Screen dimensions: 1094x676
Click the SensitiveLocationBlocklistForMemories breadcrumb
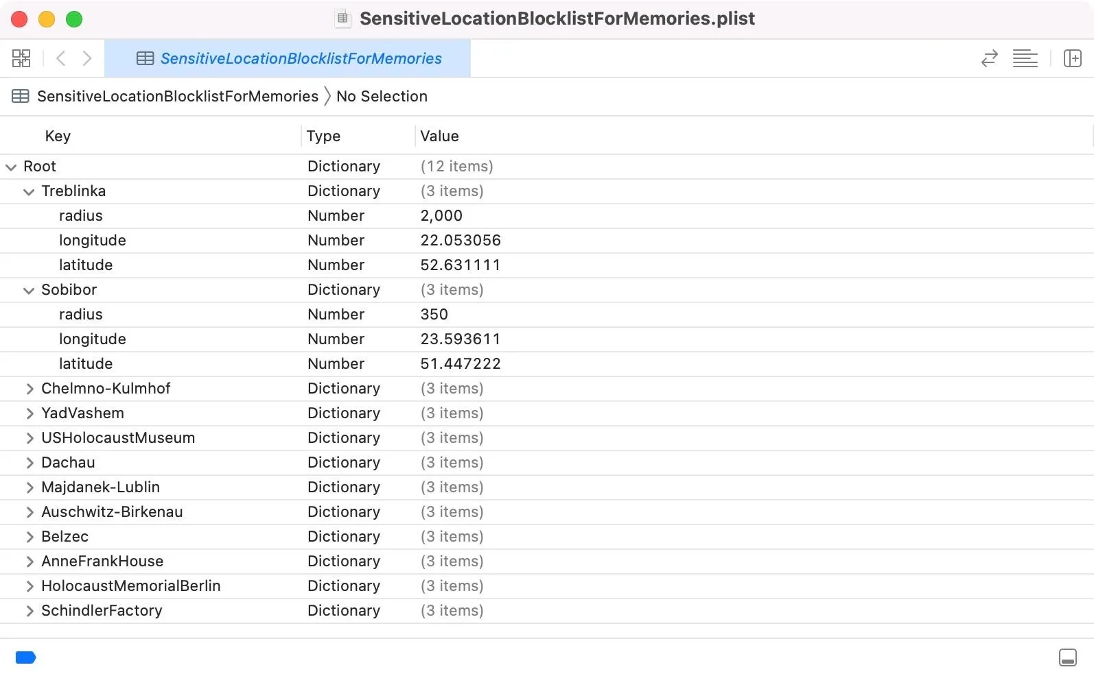pyautogui.click(x=178, y=97)
